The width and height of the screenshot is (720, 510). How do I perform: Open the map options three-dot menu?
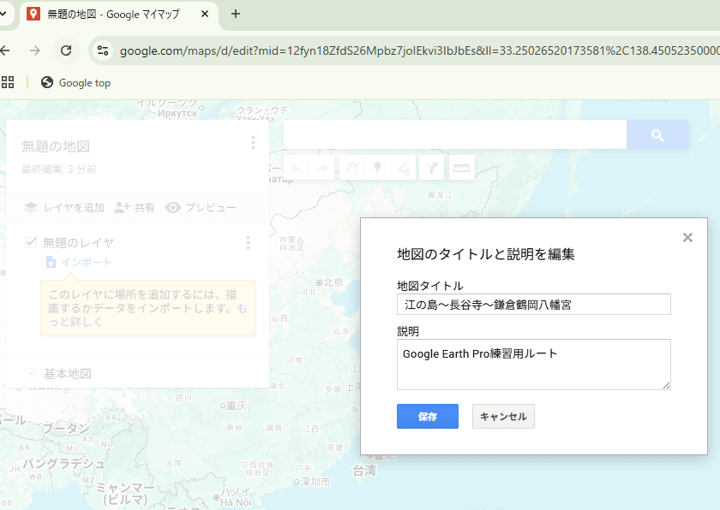[253, 143]
